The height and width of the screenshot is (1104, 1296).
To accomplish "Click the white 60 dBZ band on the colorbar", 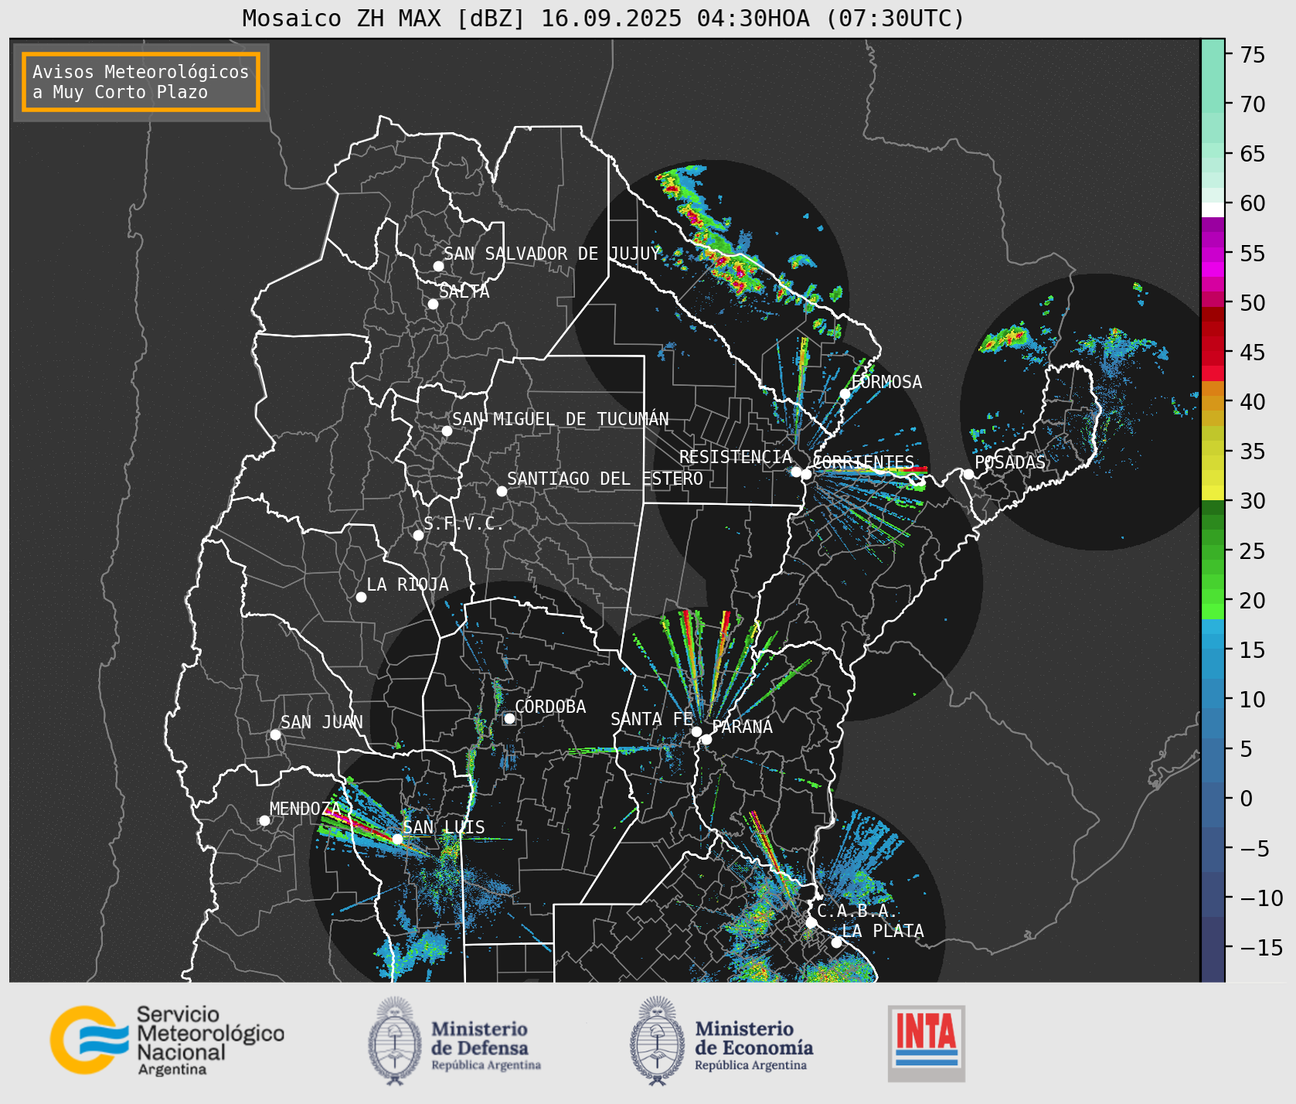I will point(1213,209).
